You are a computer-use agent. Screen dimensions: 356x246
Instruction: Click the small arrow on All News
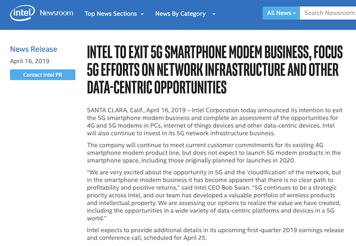coord(294,13)
